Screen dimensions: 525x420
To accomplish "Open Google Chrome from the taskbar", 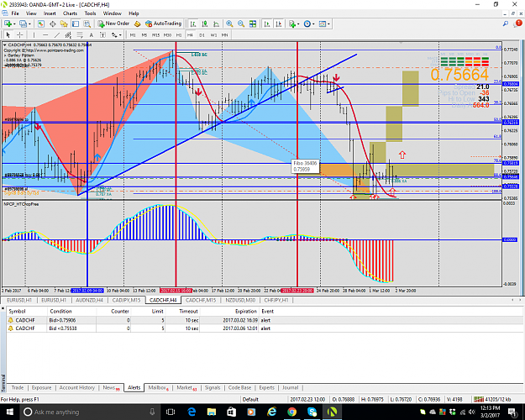I will [x=291, y=412].
